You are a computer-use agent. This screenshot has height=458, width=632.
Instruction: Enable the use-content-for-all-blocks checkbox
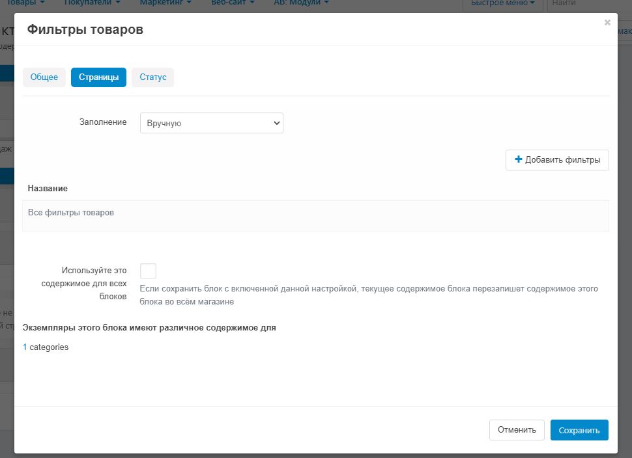coord(148,271)
